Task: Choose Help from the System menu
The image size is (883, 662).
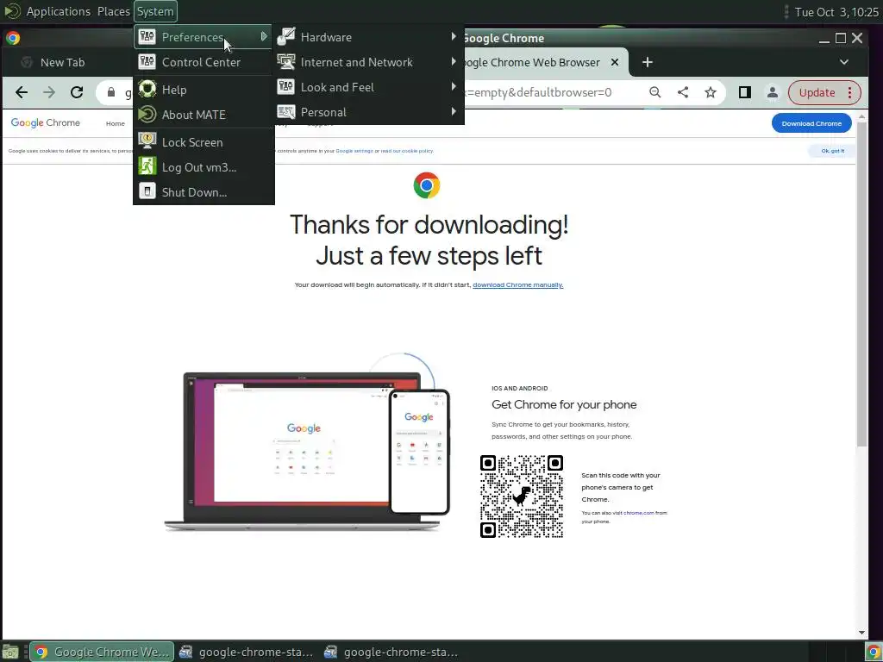Action: pyautogui.click(x=204, y=90)
